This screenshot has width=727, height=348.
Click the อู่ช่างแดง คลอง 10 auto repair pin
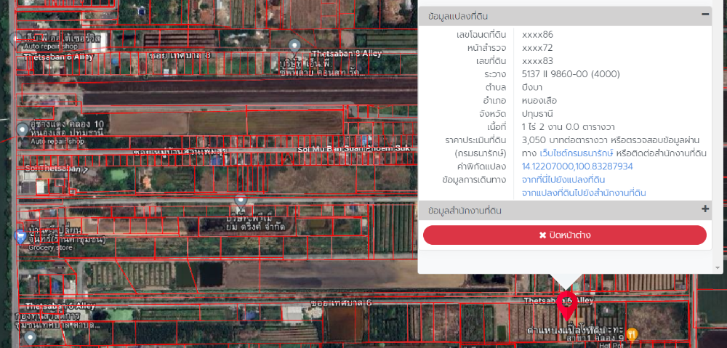(x=23, y=129)
